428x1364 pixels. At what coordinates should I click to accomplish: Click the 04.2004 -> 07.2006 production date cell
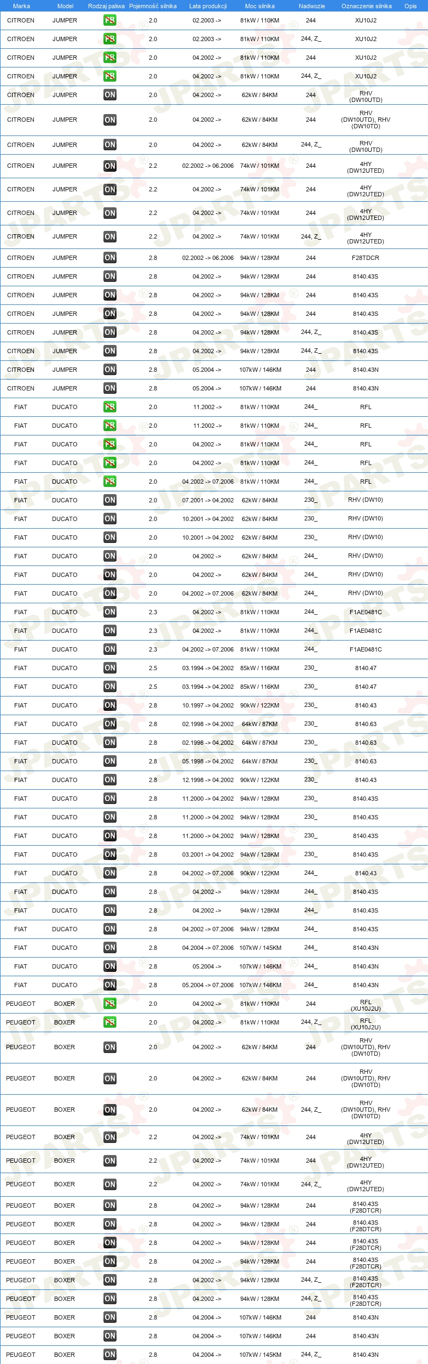[208, 948]
